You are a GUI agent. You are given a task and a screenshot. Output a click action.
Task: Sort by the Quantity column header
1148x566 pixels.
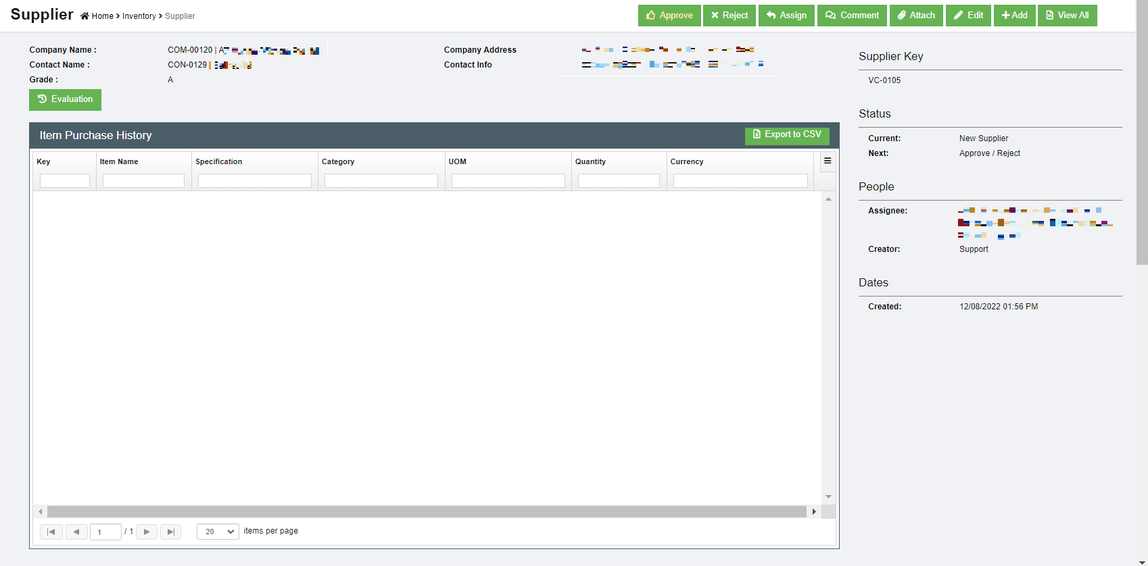590,162
